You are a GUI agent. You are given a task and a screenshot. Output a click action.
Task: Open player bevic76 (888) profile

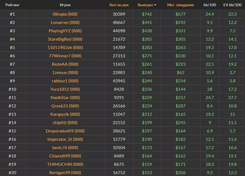click(x=65, y=148)
